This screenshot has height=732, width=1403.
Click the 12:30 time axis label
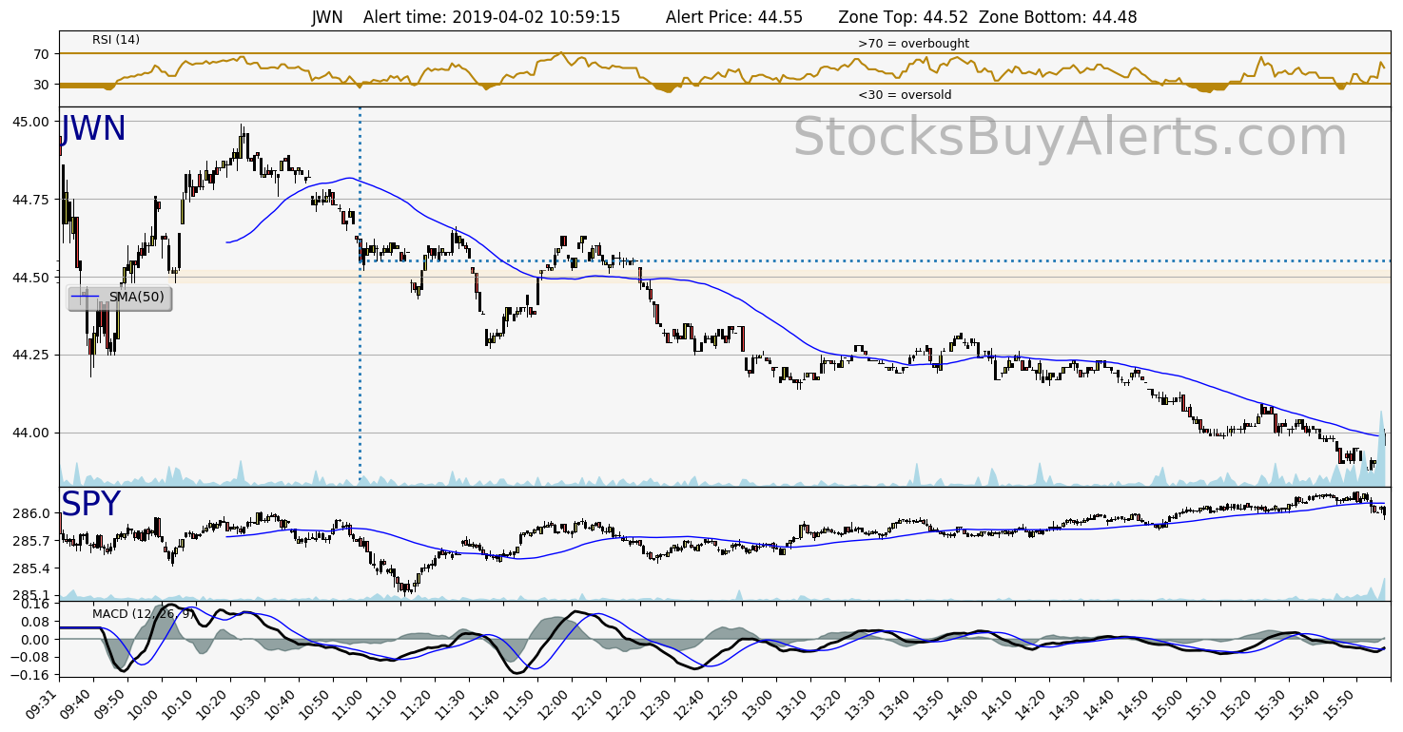(x=658, y=705)
